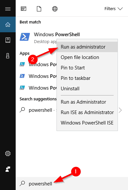This screenshot has width=128, height=190.
Task: Choose Pin to taskbar
Action: [x=87, y=78]
